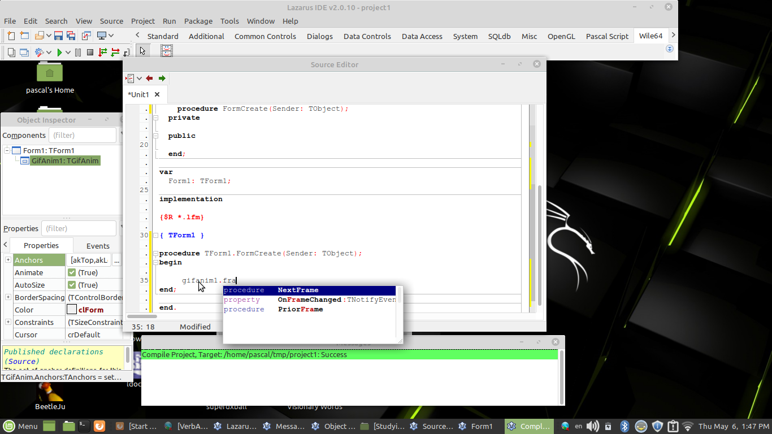
Task: Expand the Constraints property
Action: 8,322
